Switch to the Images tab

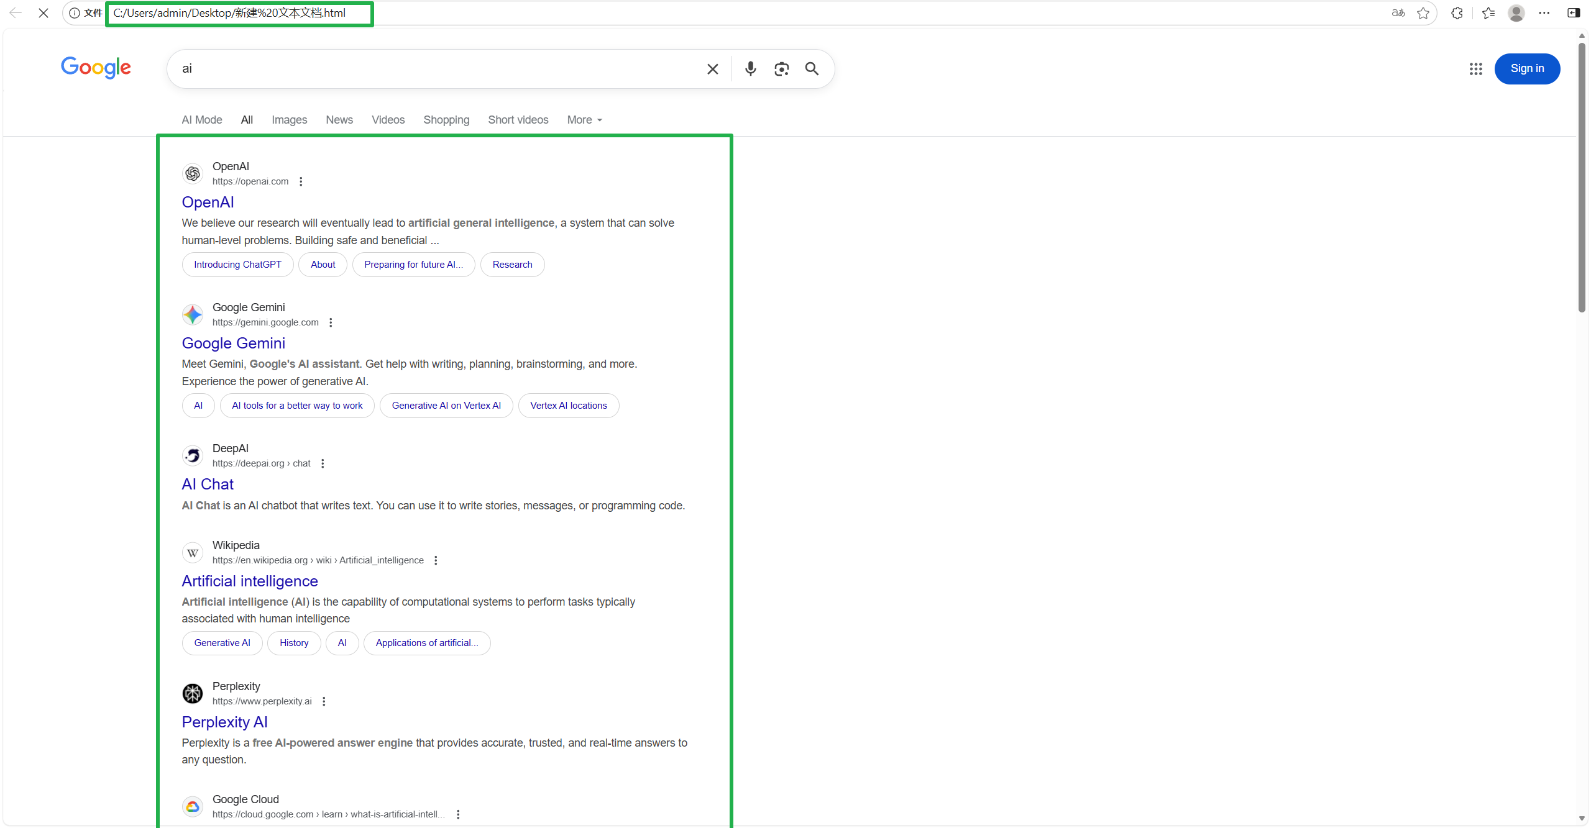pyautogui.click(x=289, y=120)
